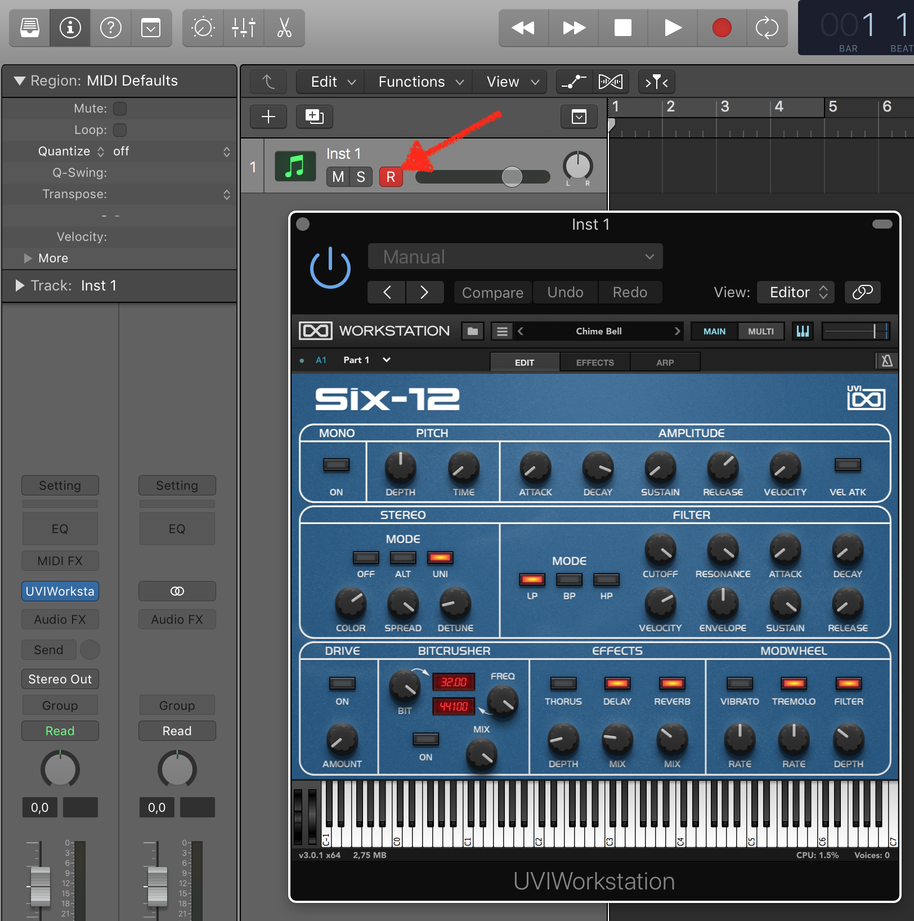Image resolution: width=914 pixels, height=921 pixels.
Task: Click the green Read automation button
Action: pos(60,731)
